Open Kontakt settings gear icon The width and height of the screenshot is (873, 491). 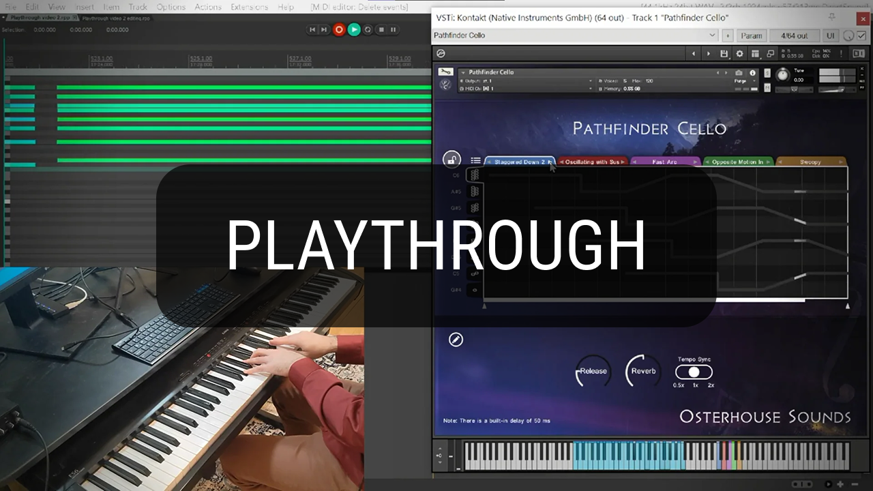(739, 54)
